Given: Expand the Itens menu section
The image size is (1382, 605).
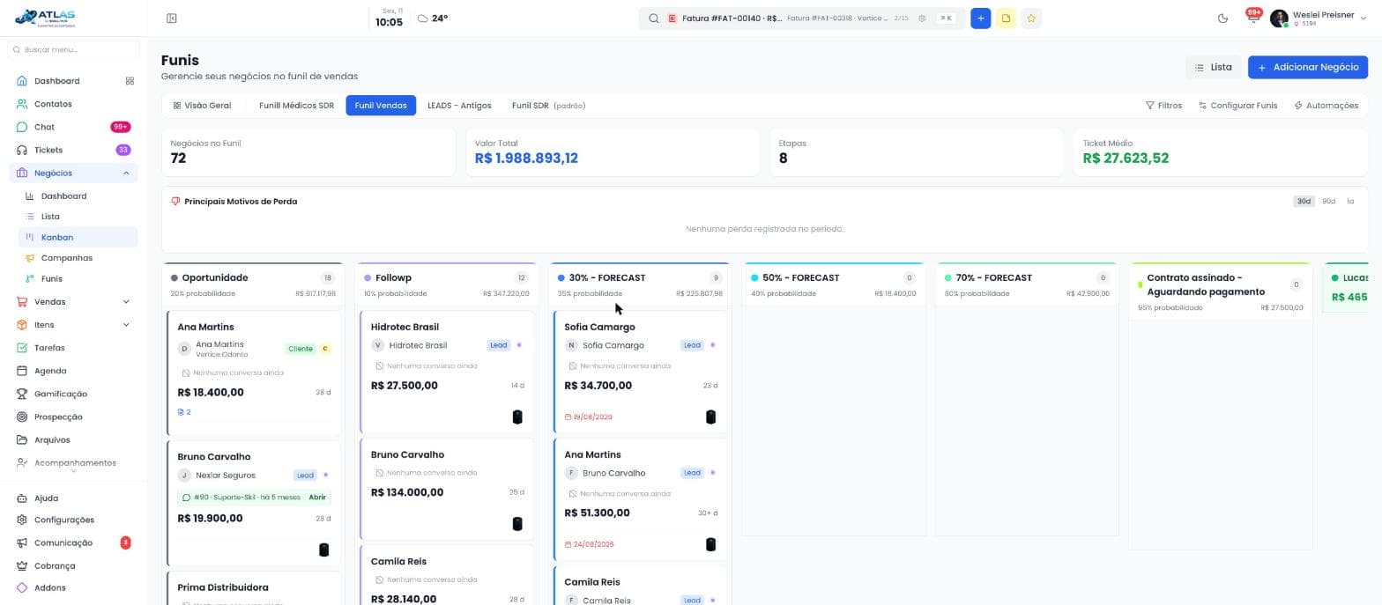Looking at the screenshot, I should click(126, 325).
